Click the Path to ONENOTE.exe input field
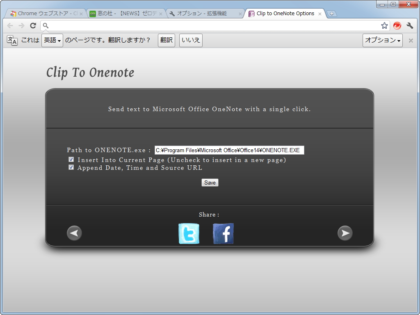420x315 pixels. point(229,150)
